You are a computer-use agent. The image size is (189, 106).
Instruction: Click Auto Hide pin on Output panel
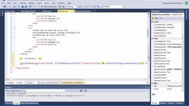[146, 87]
